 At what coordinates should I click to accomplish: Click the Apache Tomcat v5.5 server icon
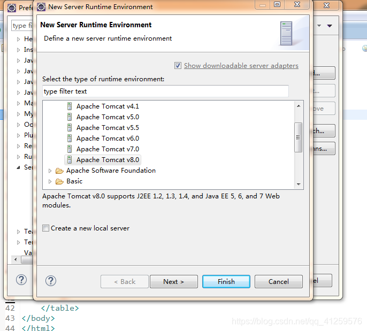point(70,128)
